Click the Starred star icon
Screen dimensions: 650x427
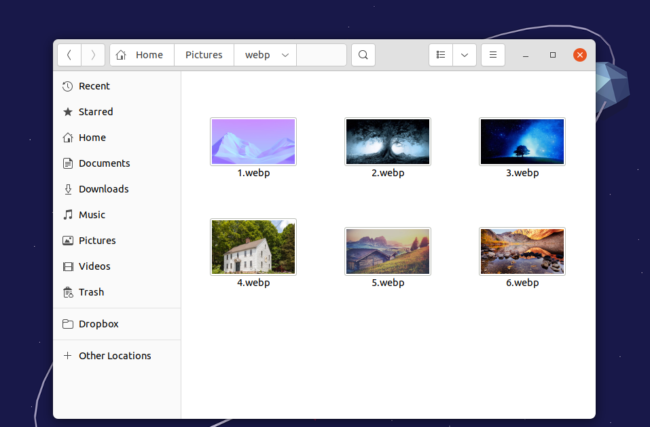67,112
